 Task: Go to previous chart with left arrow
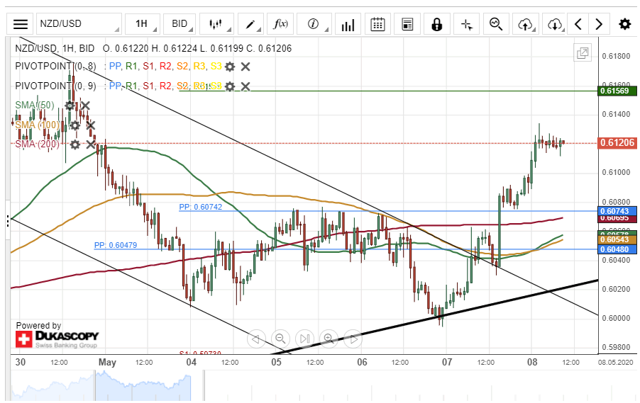pos(578,24)
